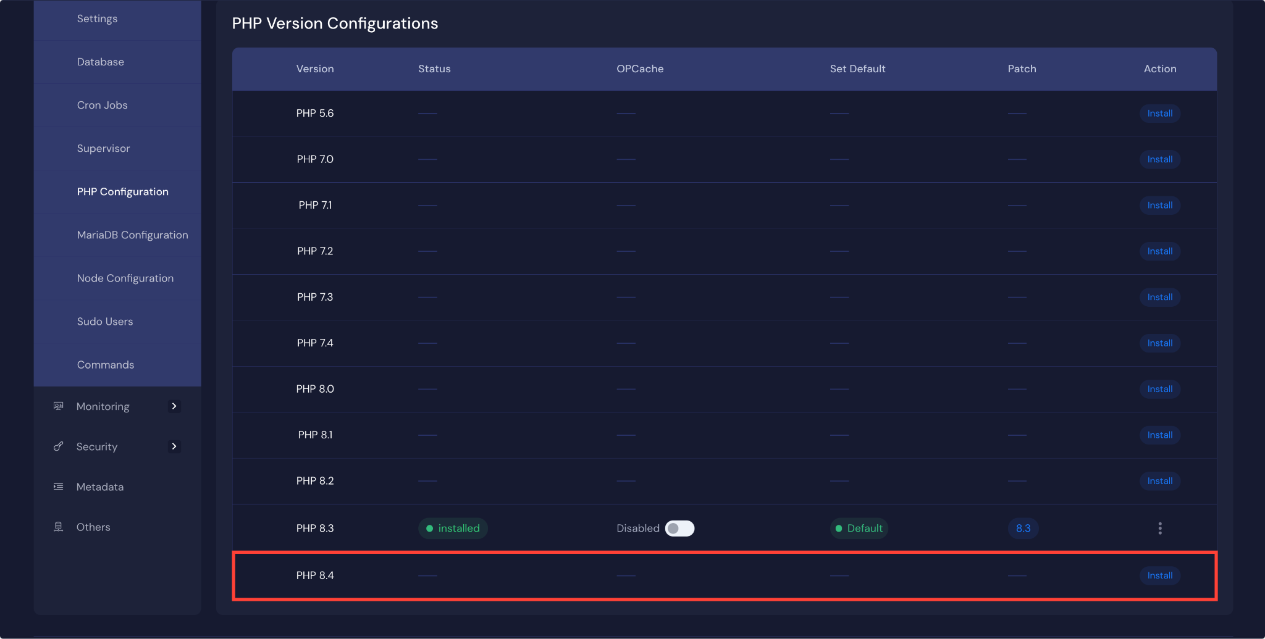
Task: Click the Monitoring sidebar icon
Action: tap(59, 406)
